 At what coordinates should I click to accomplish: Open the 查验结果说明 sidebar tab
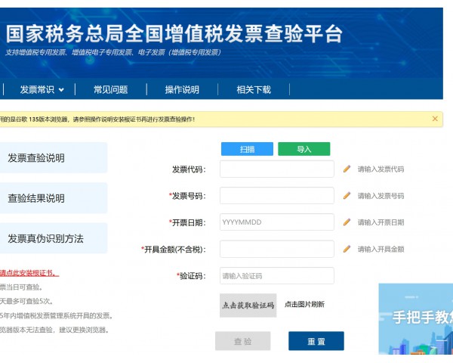tap(54, 198)
